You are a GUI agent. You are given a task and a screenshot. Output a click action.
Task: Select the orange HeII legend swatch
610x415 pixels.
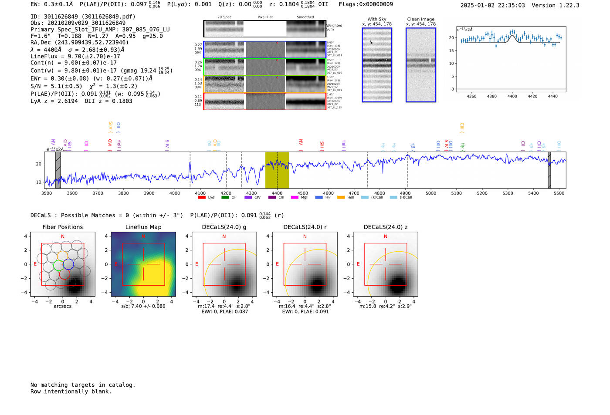click(x=341, y=197)
